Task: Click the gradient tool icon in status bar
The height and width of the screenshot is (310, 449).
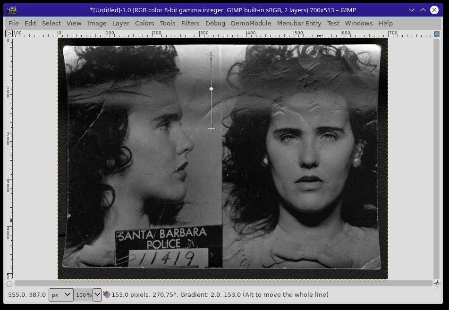Action: point(107,294)
